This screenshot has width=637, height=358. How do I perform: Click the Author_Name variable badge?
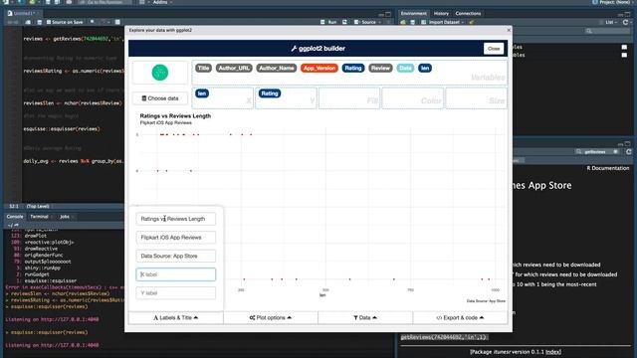(x=277, y=69)
